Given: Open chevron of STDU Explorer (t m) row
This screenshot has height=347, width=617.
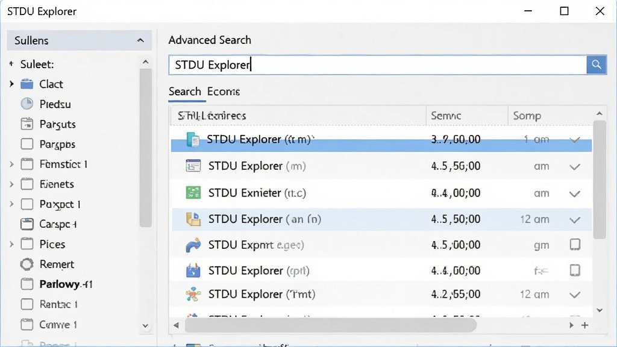Looking at the screenshot, I should pyautogui.click(x=575, y=140).
